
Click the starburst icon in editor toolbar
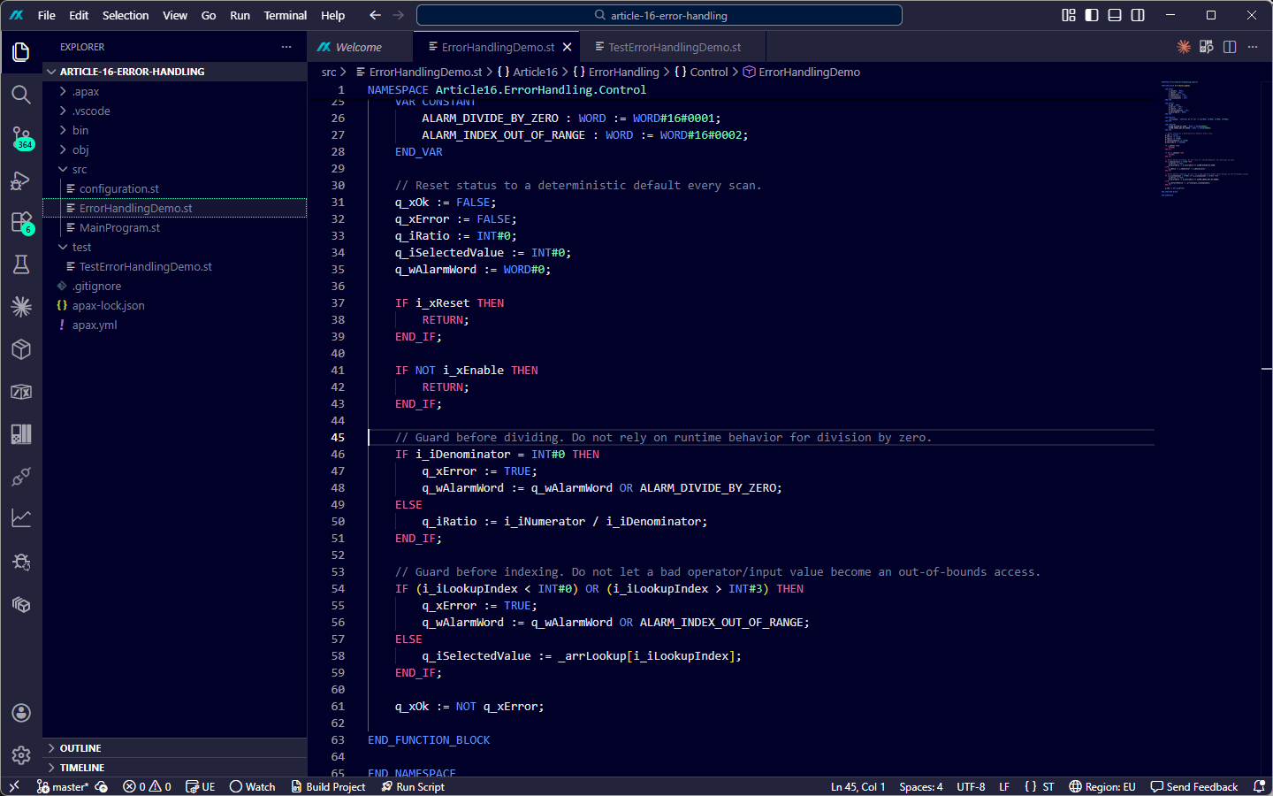(1184, 47)
